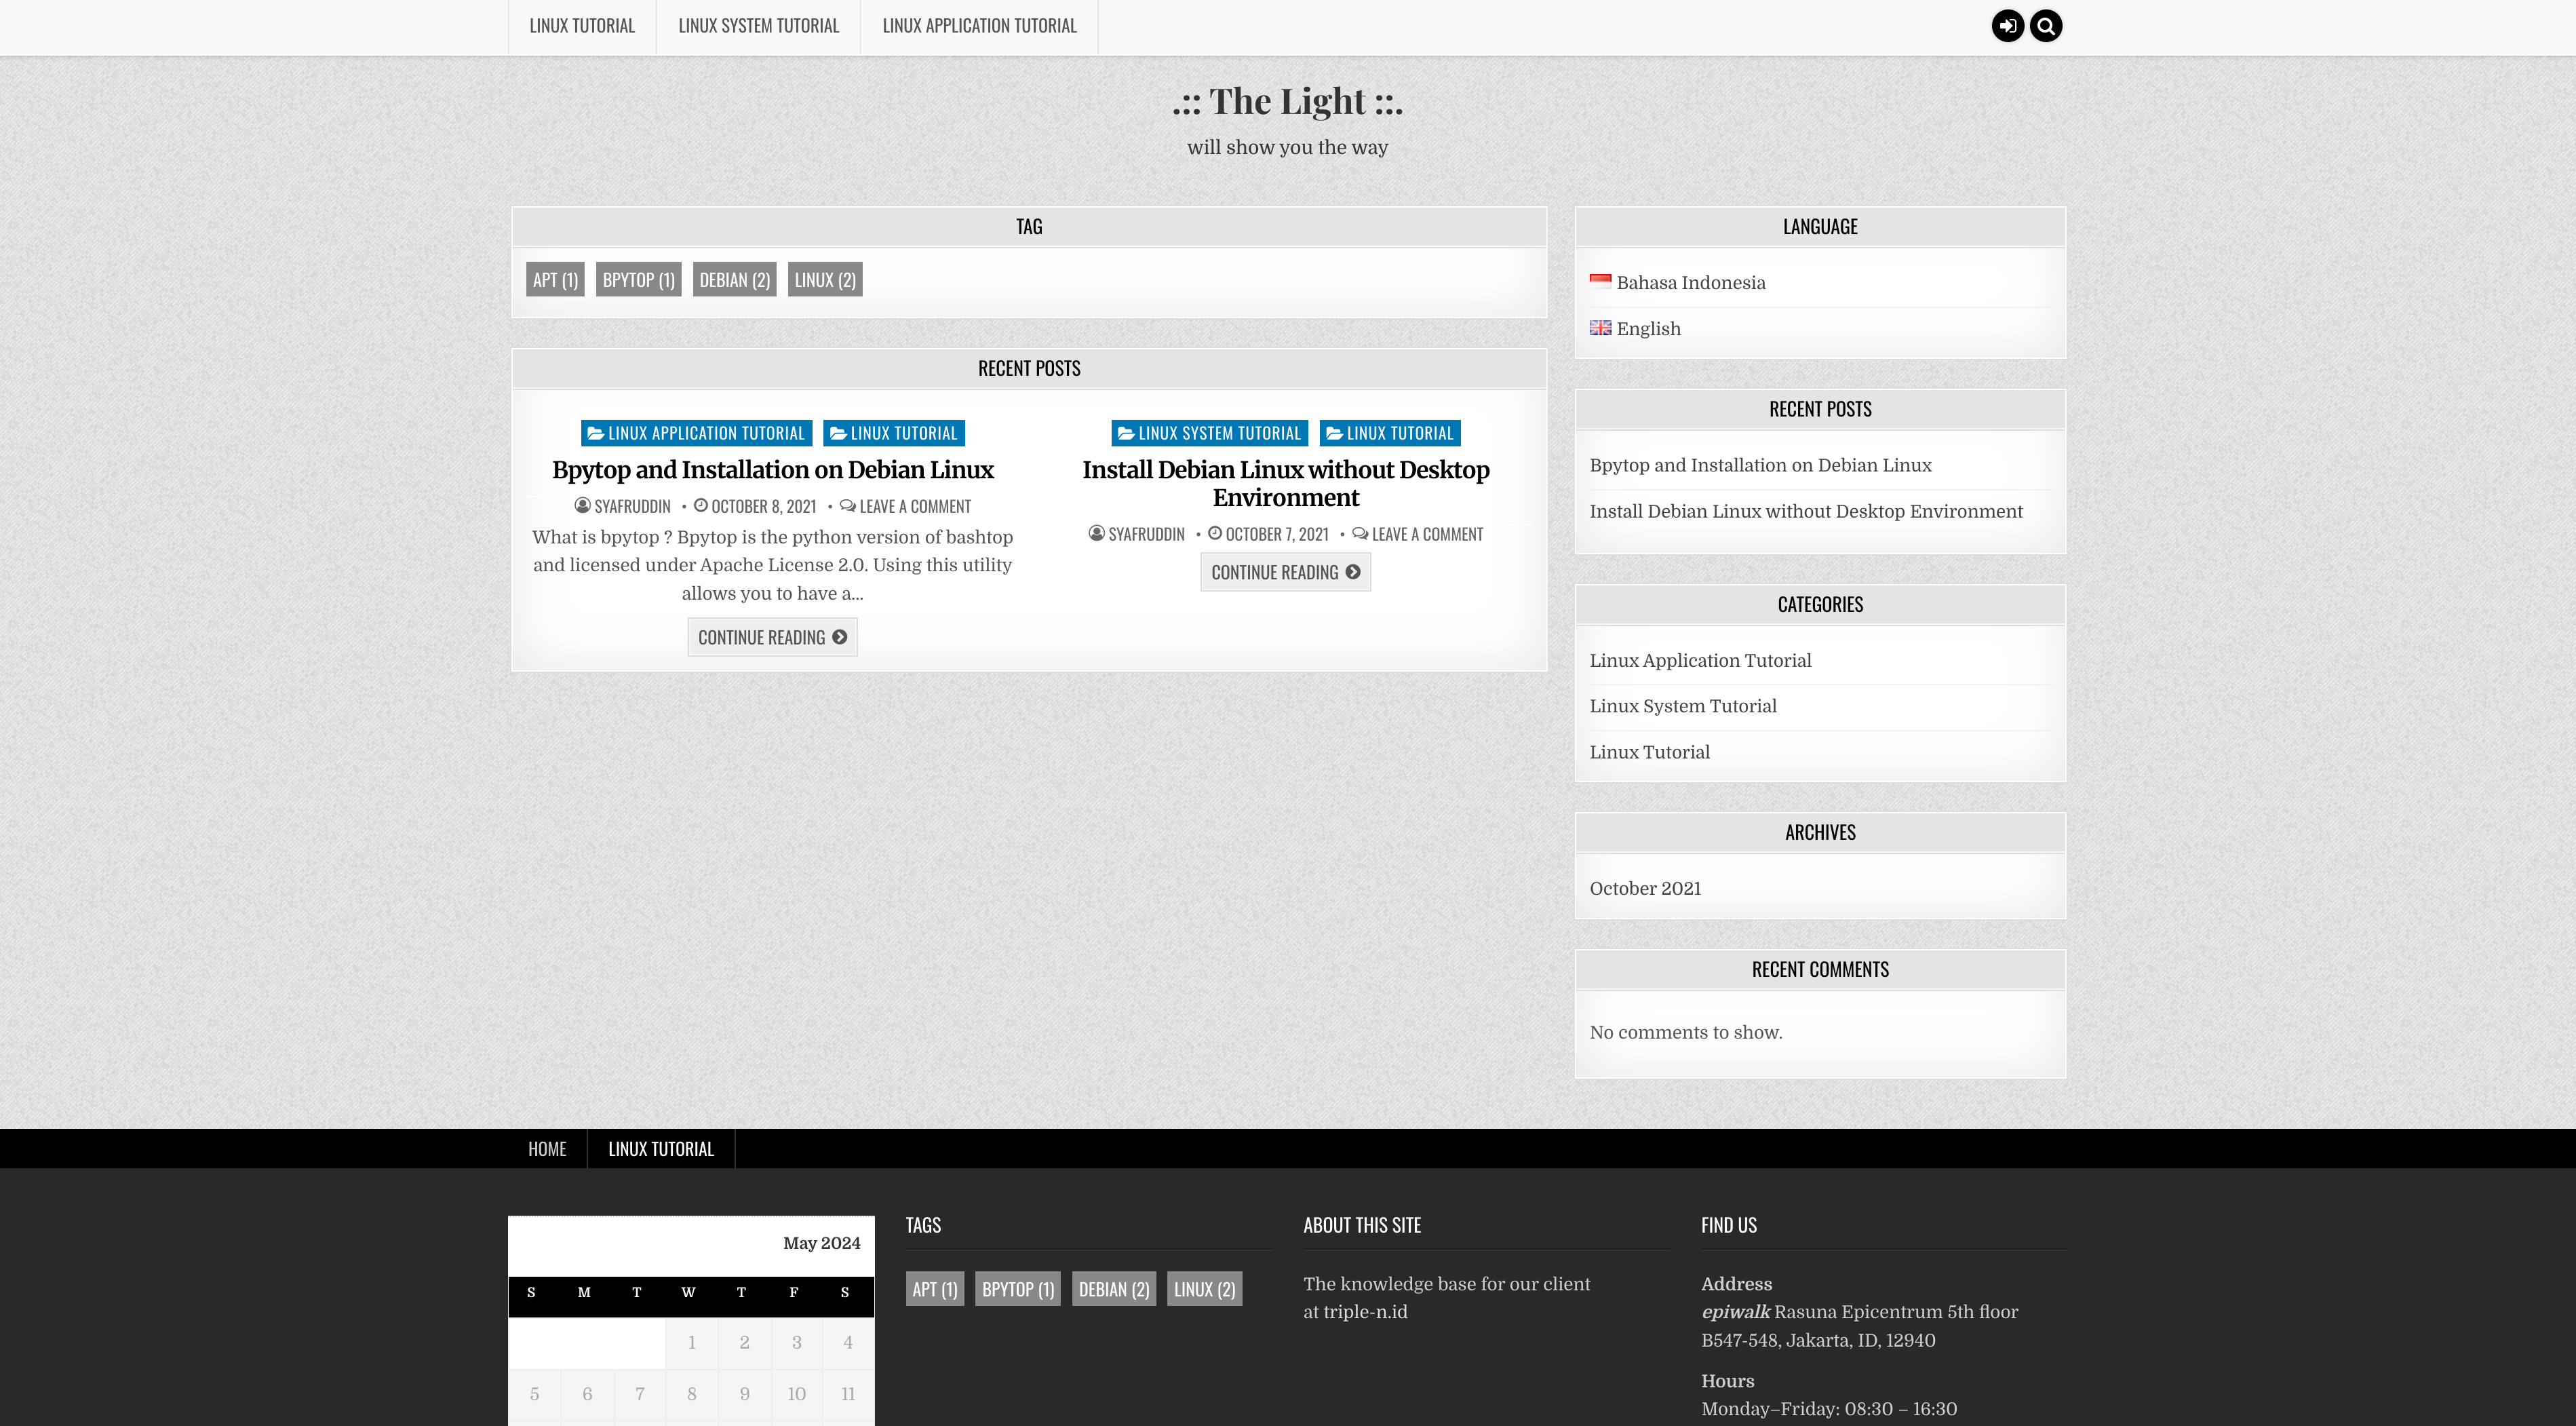The width and height of the screenshot is (2576, 1426).
Task: Expand the Linux Application Tutorial category
Action: tap(1700, 660)
